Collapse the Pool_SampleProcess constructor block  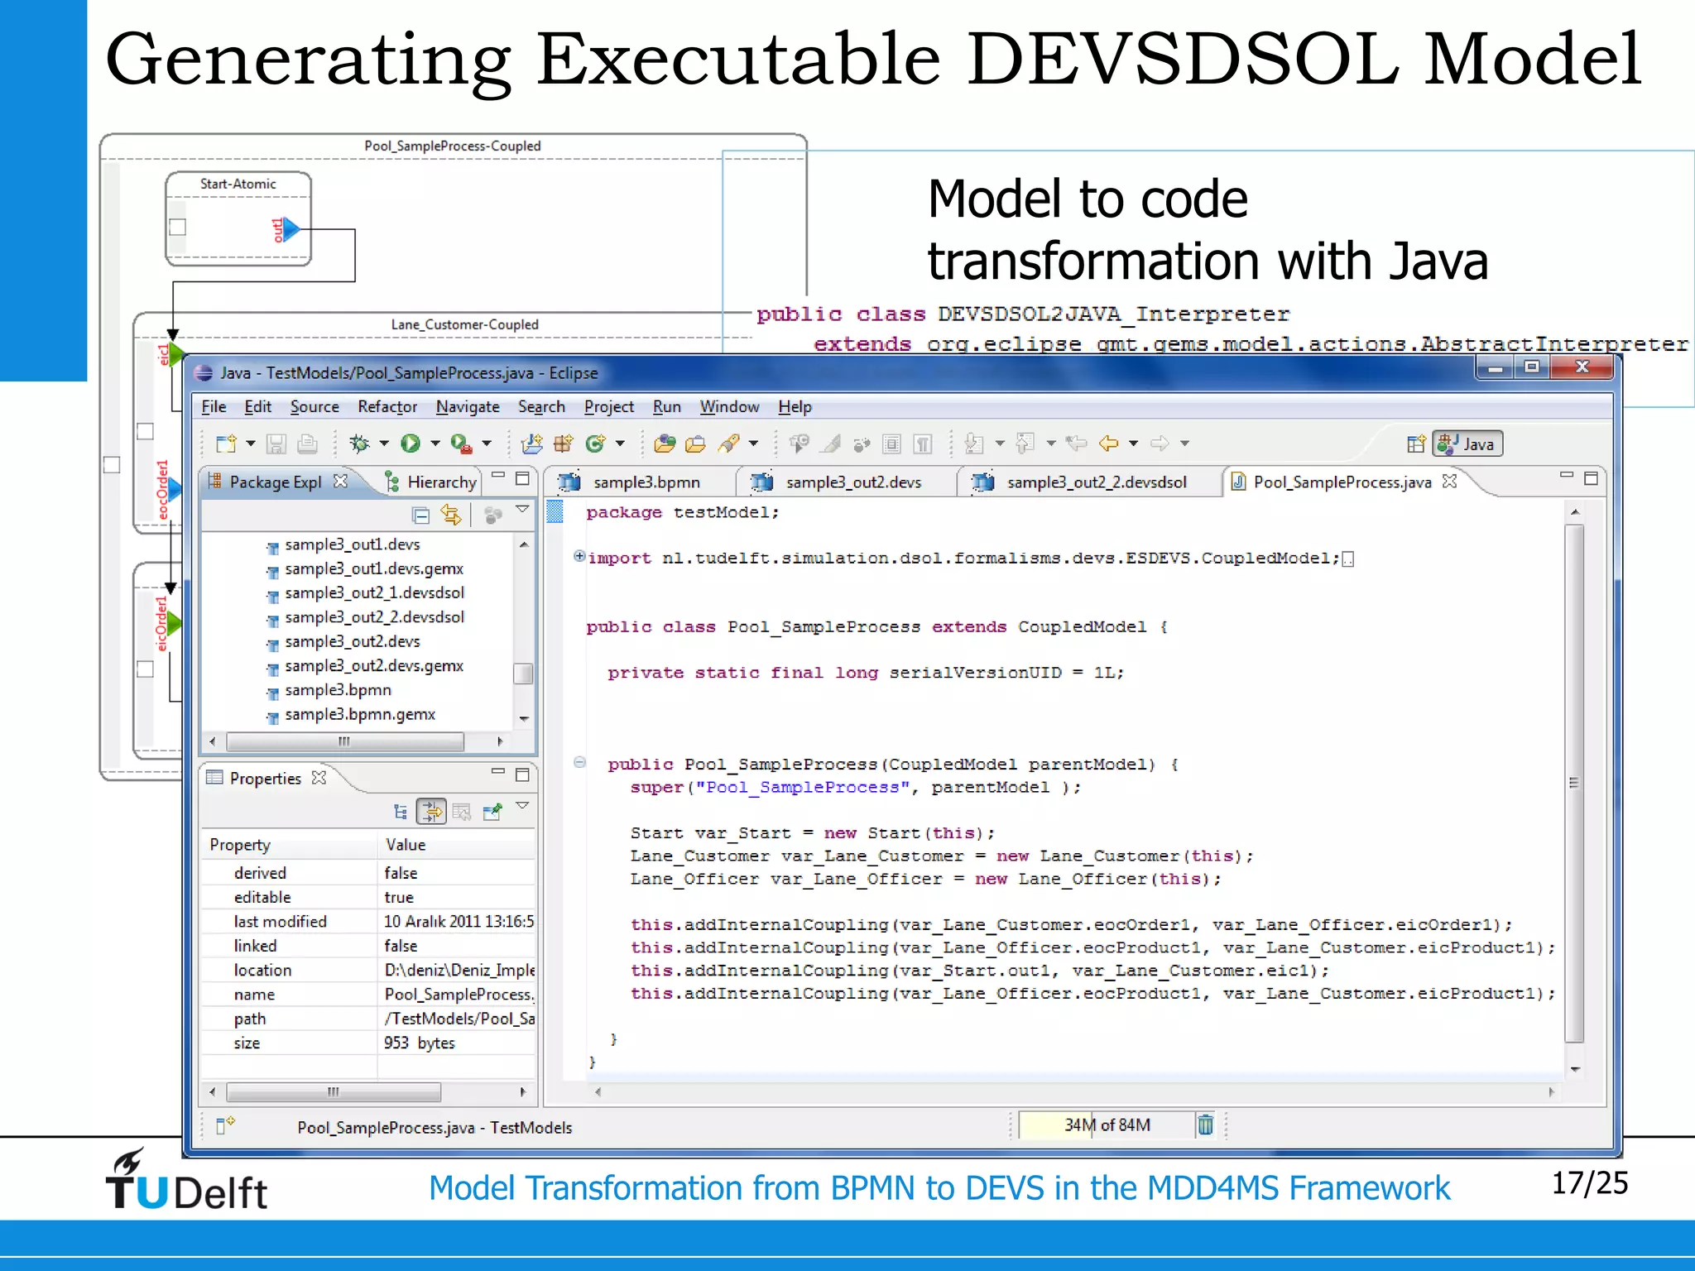(579, 762)
